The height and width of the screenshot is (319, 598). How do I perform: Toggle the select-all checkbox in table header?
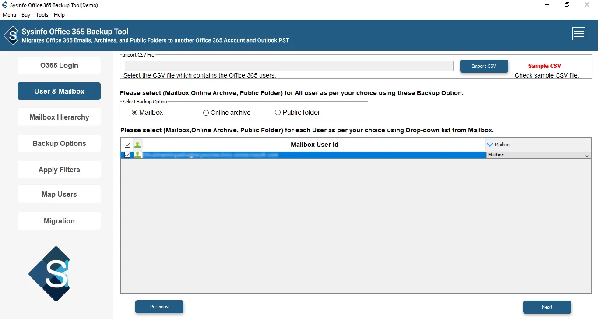[x=127, y=145]
